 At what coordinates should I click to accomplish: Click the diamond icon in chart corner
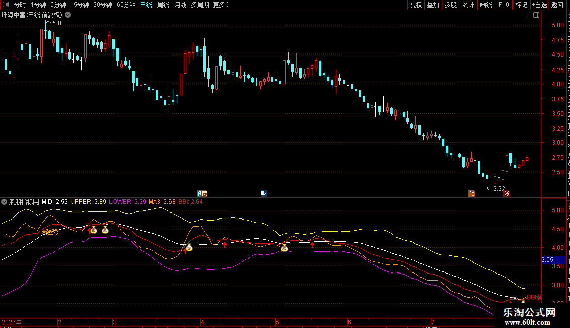527,15
